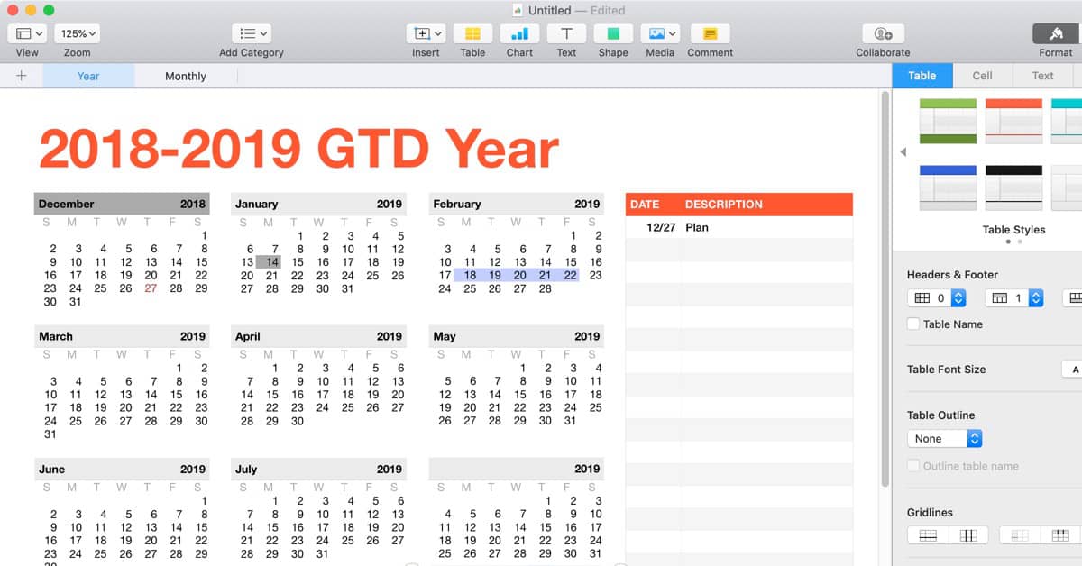Open the Add Category dropdown
The height and width of the screenshot is (566, 1082).
pyautogui.click(x=251, y=34)
